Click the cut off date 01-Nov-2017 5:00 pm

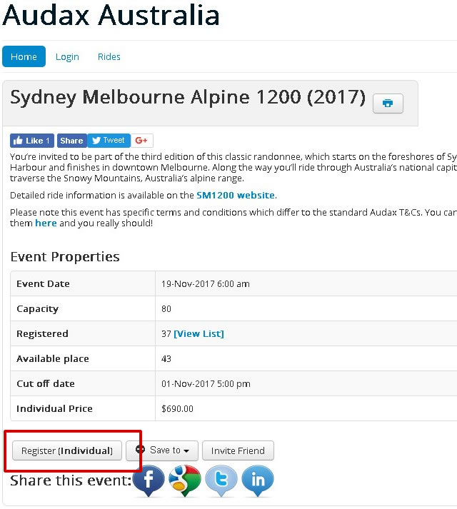coord(206,383)
